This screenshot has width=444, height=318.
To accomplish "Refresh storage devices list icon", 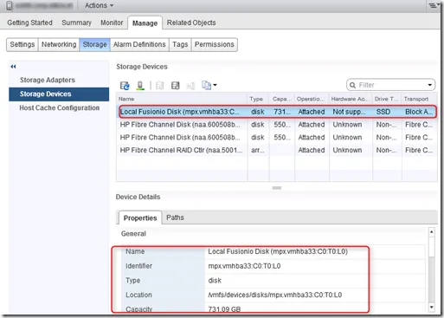I will [x=125, y=86].
